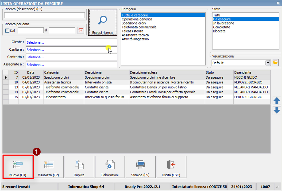The height and width of the screenshot is (191, 282).
Task: Move row up with blue up arrow
Action: [x=277, y=101]
